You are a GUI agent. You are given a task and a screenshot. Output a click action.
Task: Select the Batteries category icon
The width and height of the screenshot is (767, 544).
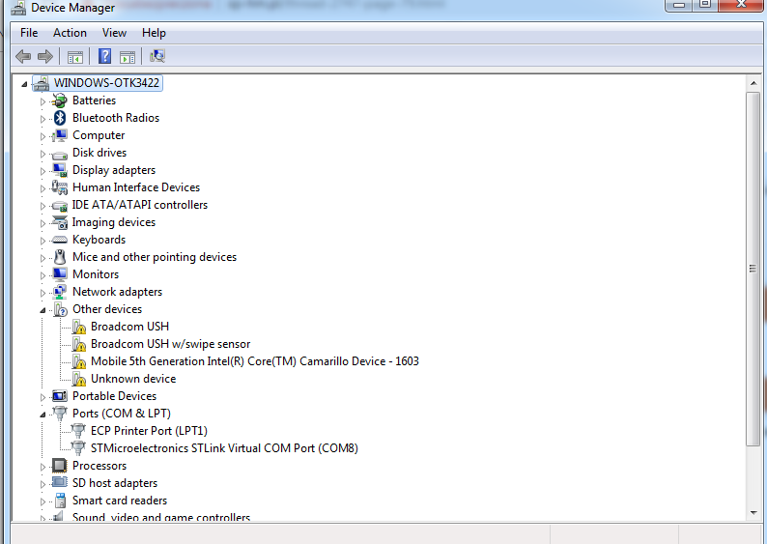point(60,100)
